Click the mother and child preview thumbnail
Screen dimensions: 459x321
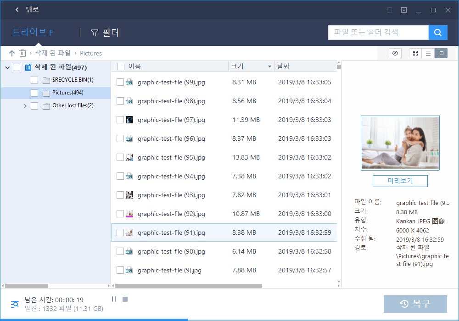pyautogui.click(x=400, y=143)
